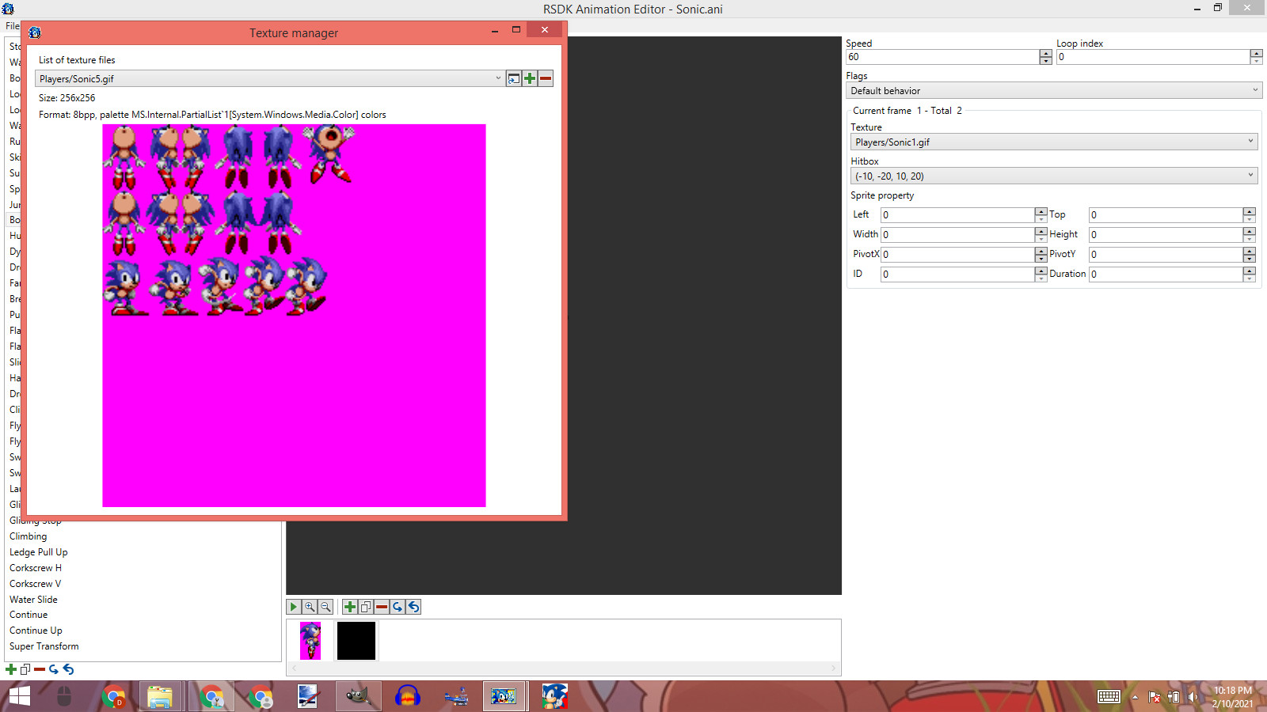1267x712 pixels.
Task: Open the Hitbox dropdown
Action: (1054, 176)
